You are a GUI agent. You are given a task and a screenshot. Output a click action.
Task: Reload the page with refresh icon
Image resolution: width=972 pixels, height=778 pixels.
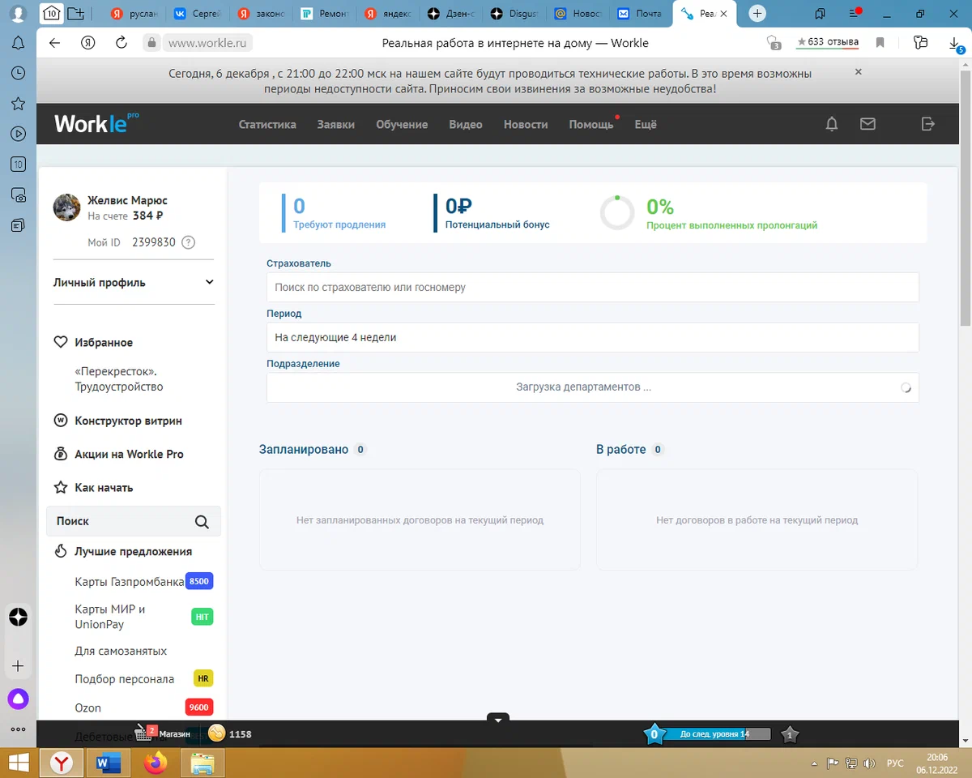122,43
